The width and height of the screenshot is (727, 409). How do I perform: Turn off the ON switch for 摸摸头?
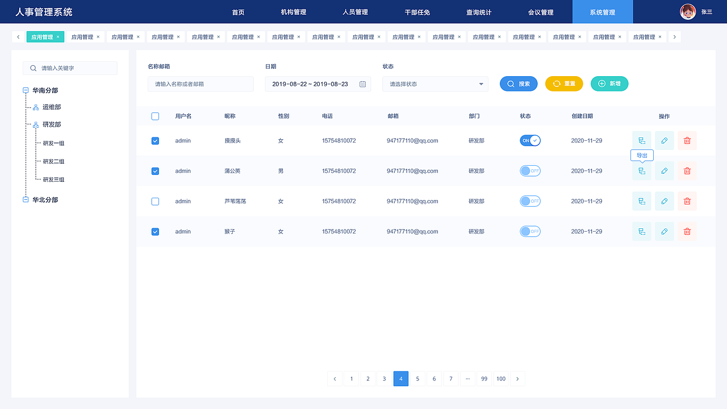tap(530, 140)
